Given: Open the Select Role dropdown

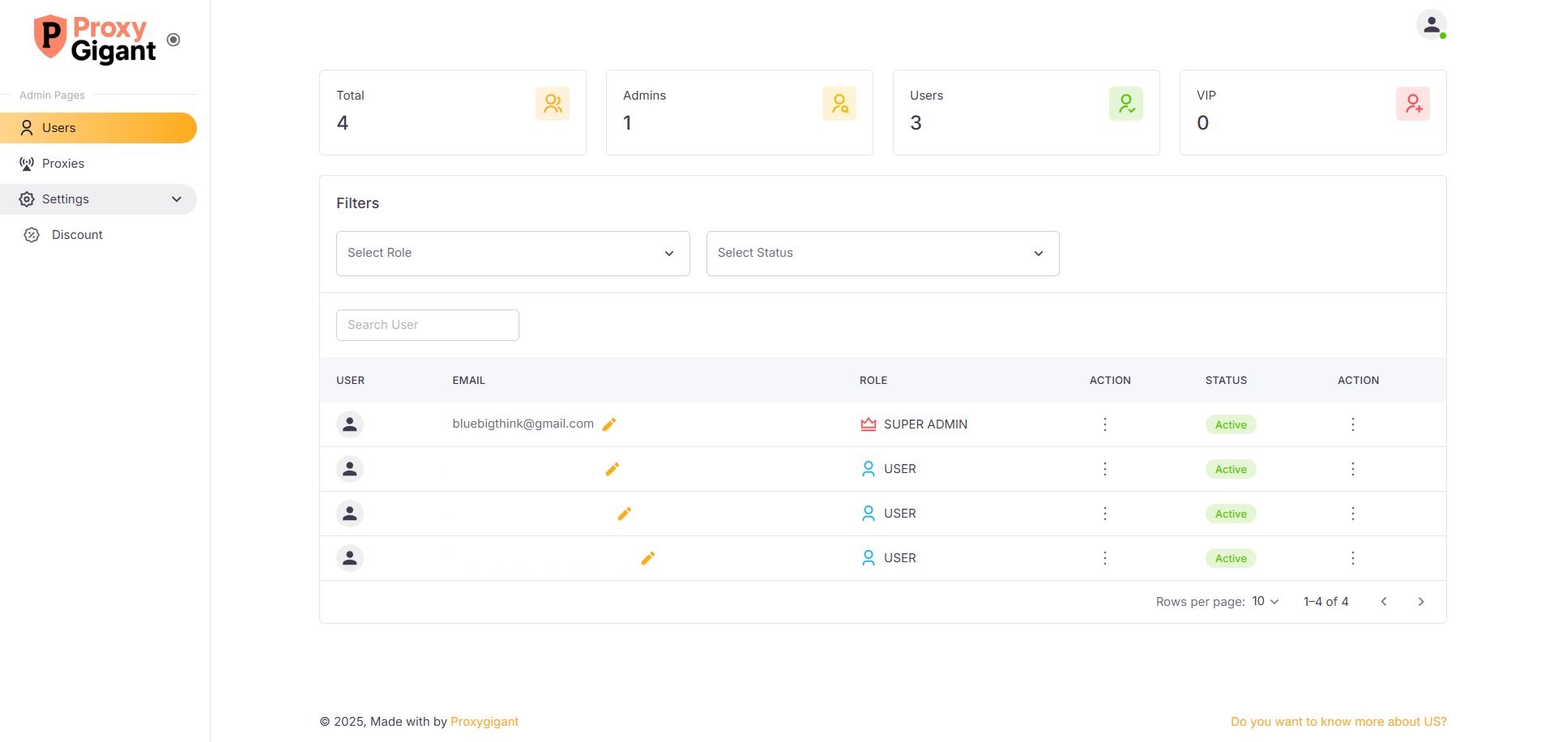Looking at the screenshot, I should (x=512, y=254).
